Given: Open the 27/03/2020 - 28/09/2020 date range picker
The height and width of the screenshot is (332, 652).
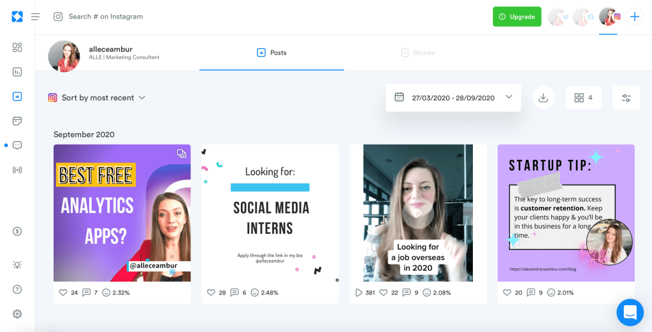Looking at the screenshot, I should (453, 97).
